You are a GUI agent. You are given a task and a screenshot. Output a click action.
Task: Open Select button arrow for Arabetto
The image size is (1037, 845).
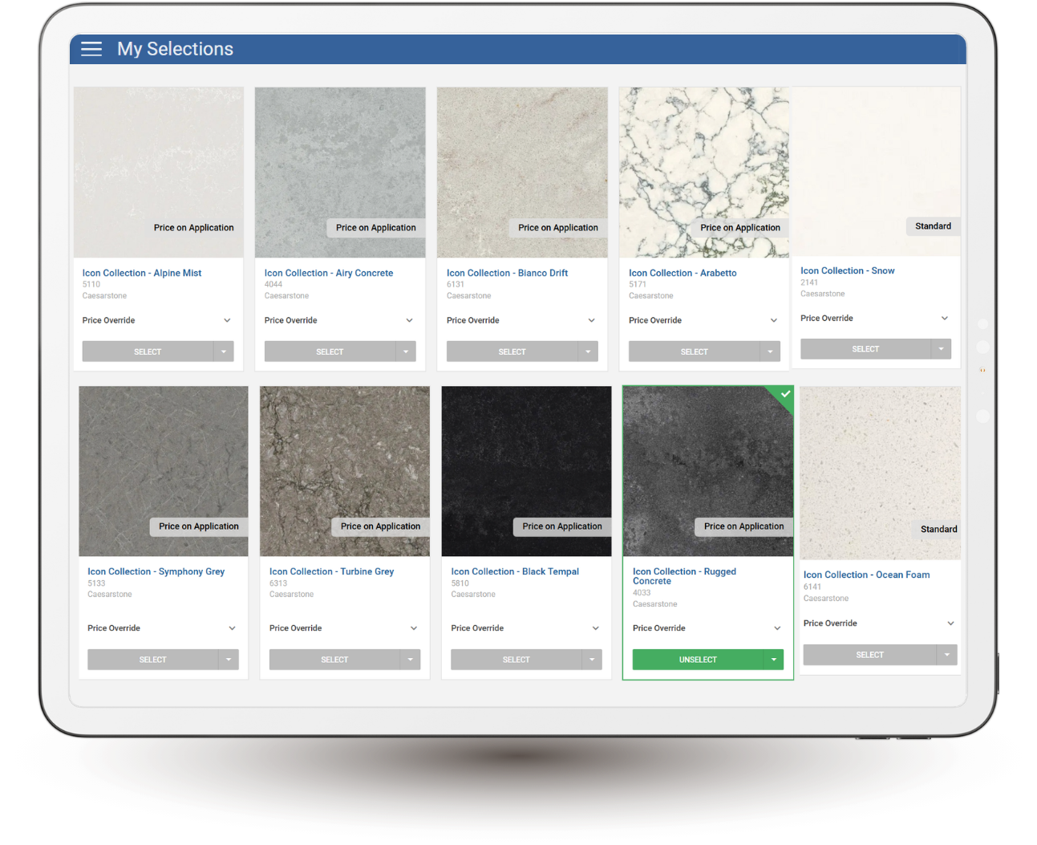pyautogui.click(x=770, y=351)
